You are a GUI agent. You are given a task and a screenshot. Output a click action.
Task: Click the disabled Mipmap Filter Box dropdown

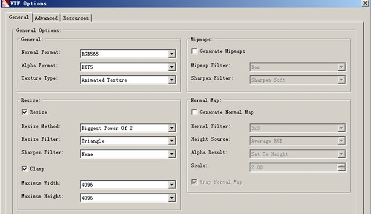297,67
